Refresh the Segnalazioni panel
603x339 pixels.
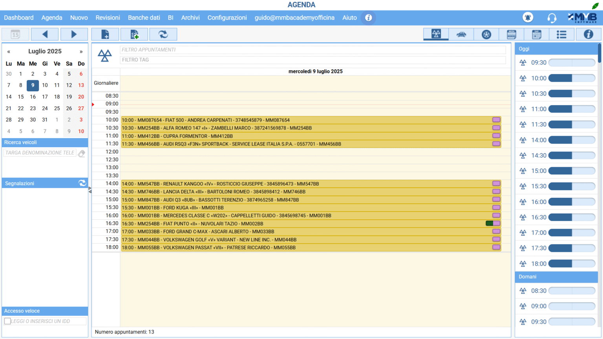tap(82, 183)
